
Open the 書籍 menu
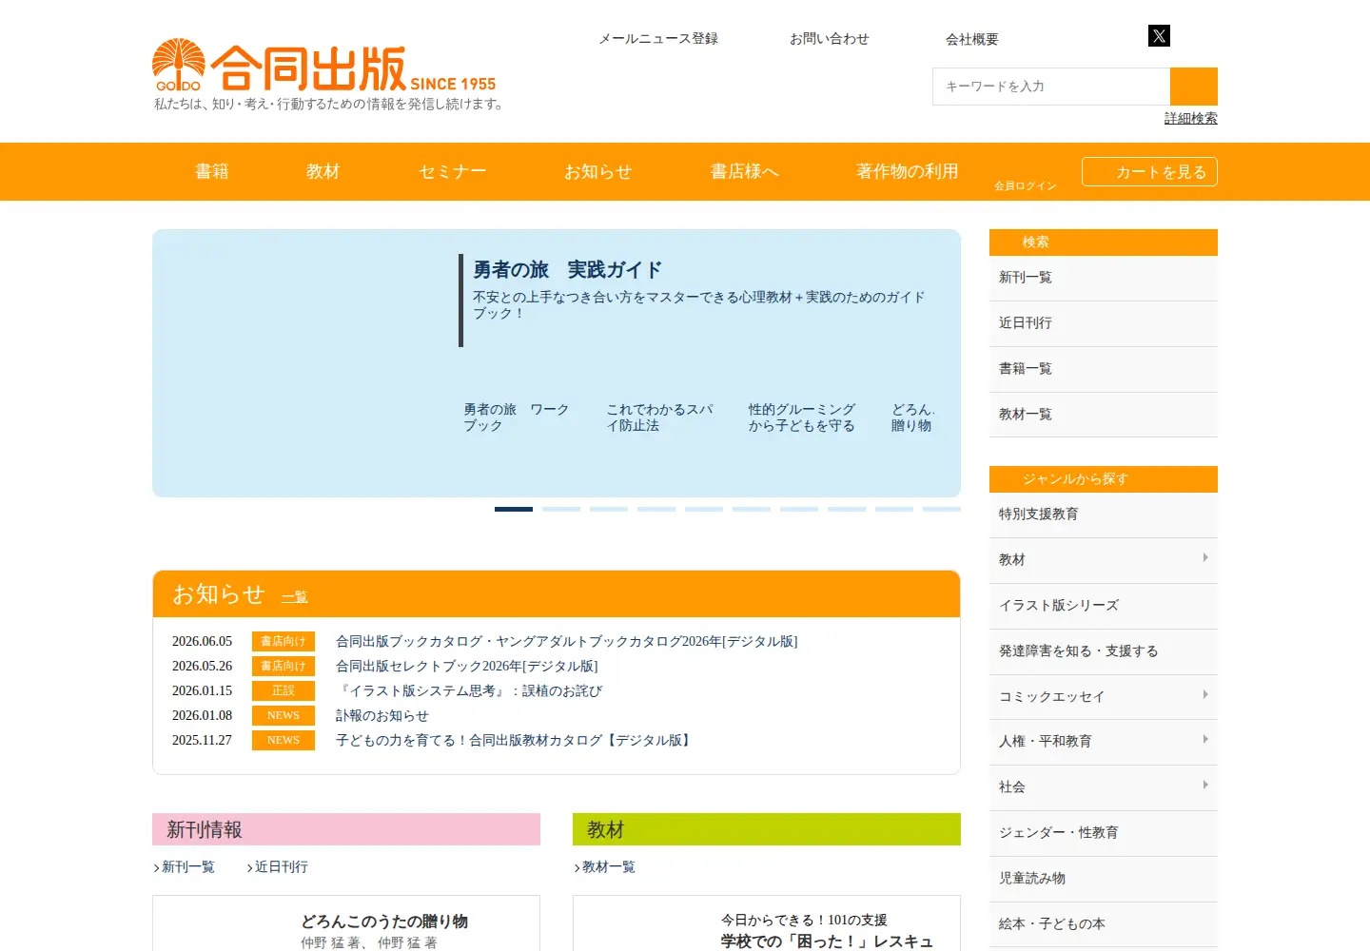tap(212, 171)
